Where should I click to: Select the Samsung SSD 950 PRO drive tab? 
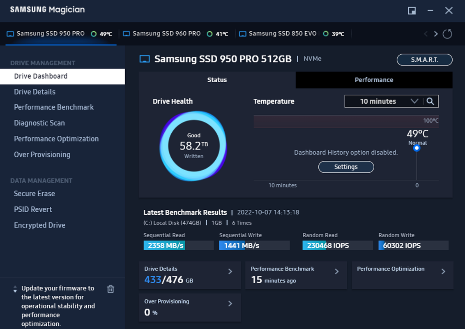61,34
